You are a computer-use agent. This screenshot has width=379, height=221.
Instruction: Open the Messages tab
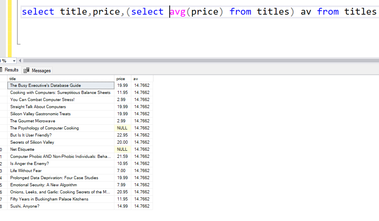click(x=37, y=70)
